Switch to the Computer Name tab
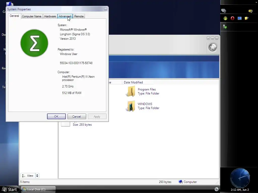 pyautogui.click(x=31, y=16)
